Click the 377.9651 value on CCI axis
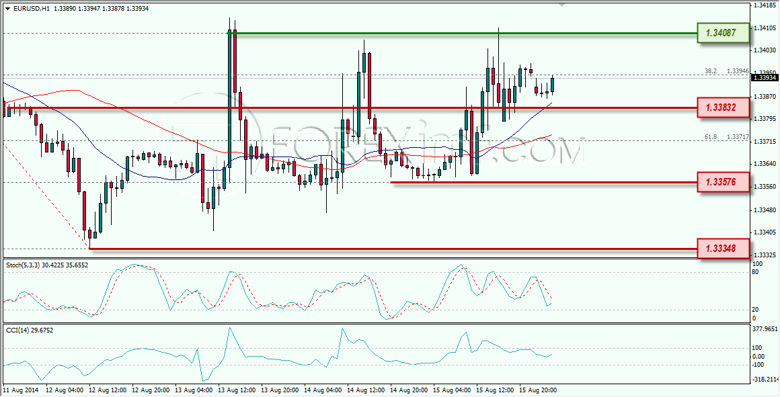Viewport: 780px width, 397px height. click(x=765, y=328)
